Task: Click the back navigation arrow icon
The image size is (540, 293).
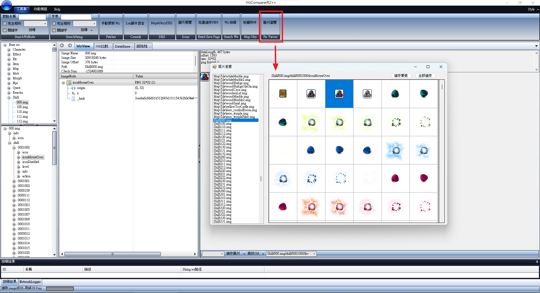Action: click(x=62, y=46)
